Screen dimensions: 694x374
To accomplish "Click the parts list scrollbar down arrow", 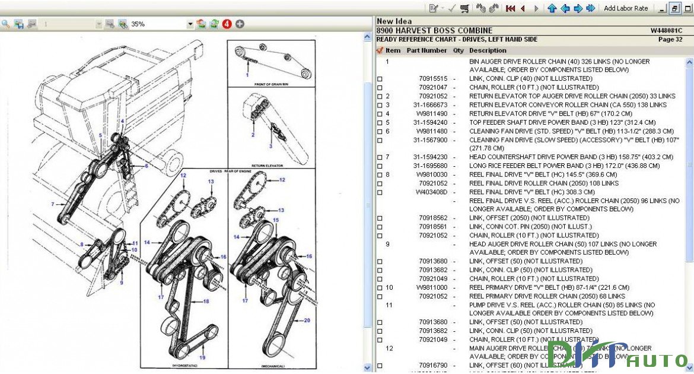I will pos(689,367).
